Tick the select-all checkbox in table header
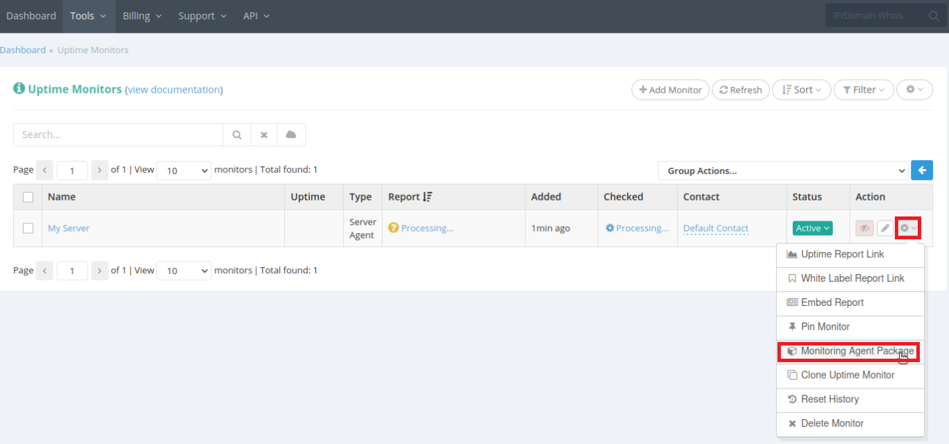 [x=28, y=197]
